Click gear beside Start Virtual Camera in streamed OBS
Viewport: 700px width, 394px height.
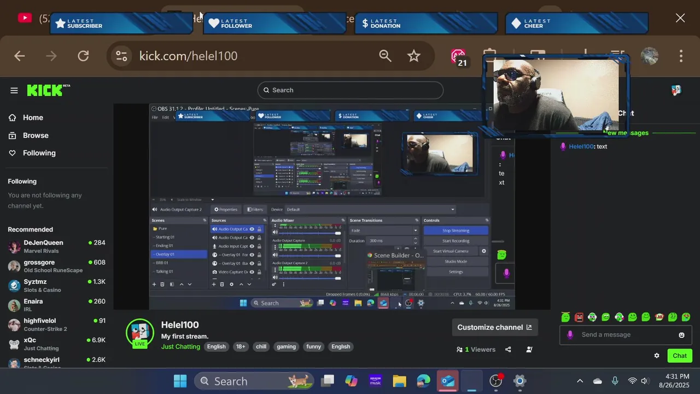coord(483,251)
